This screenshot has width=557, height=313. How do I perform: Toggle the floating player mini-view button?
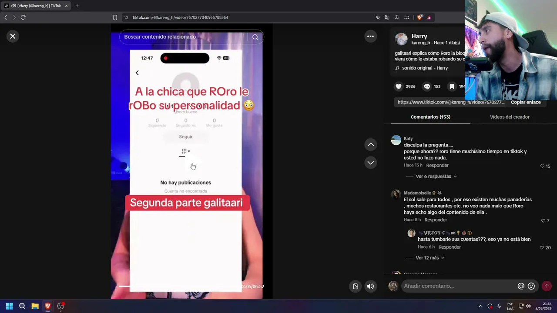tap(356, 286)
